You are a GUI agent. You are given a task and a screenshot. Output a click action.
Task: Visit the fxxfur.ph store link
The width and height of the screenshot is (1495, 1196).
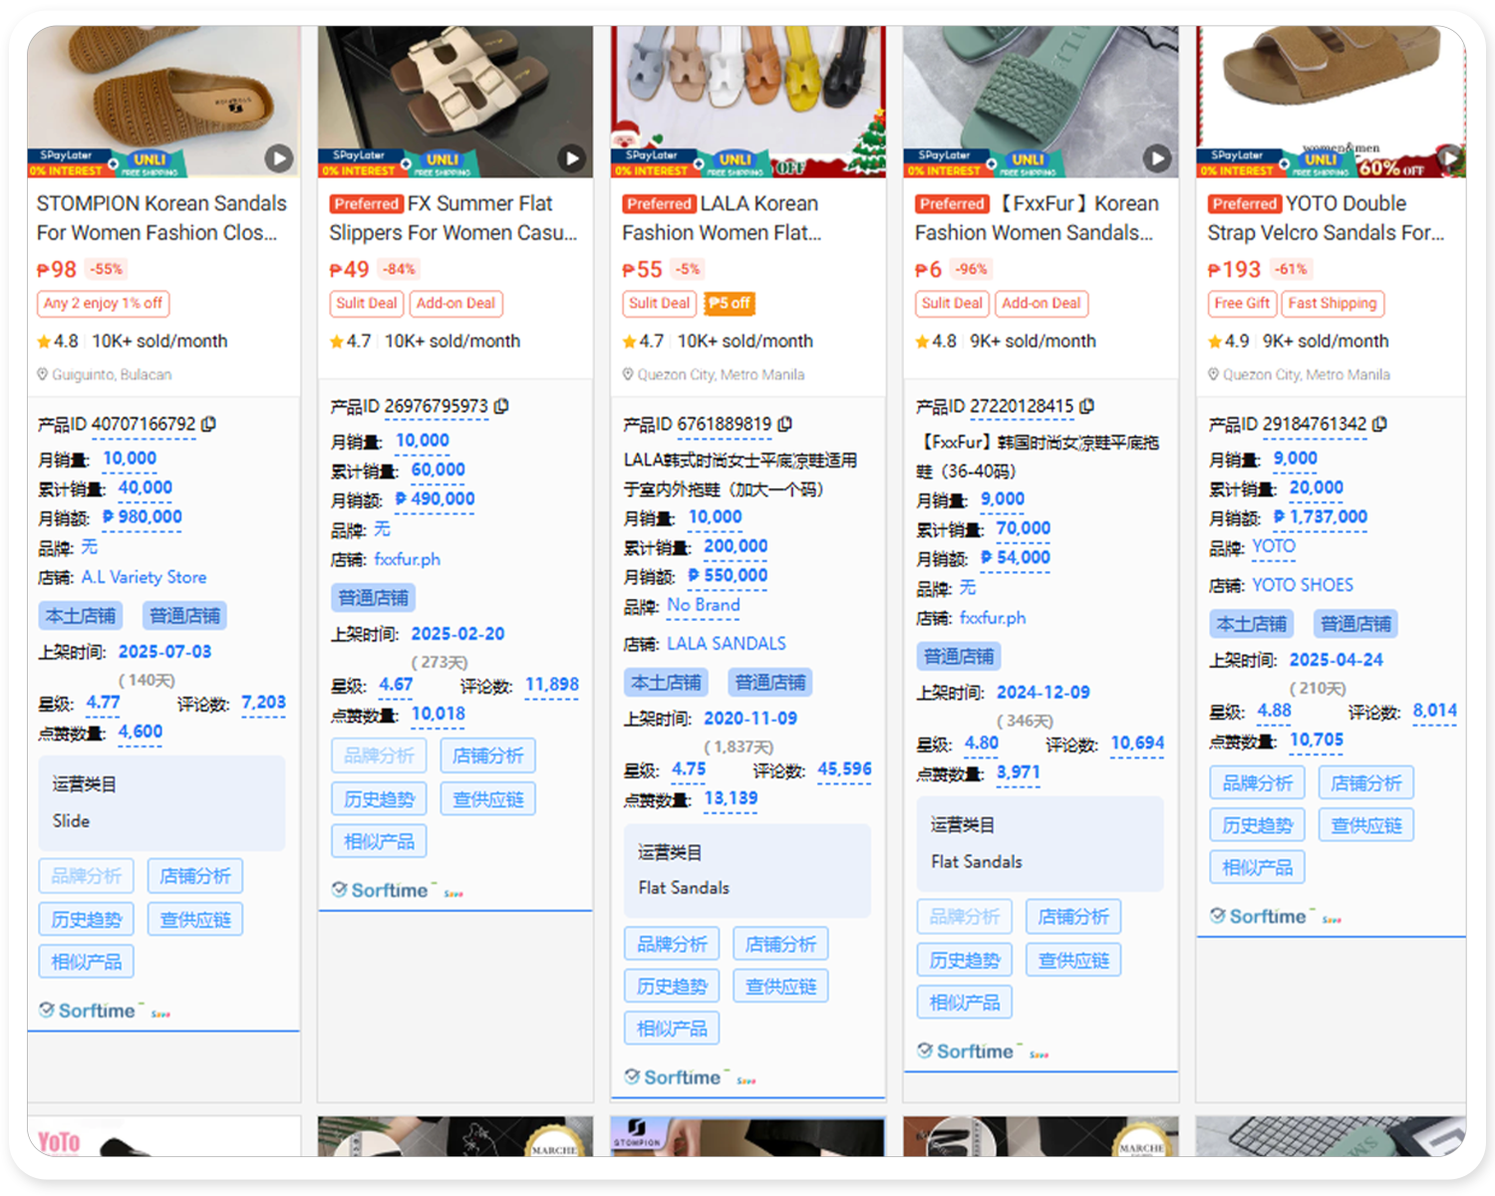pyautogui.click(x=993, y=618)
